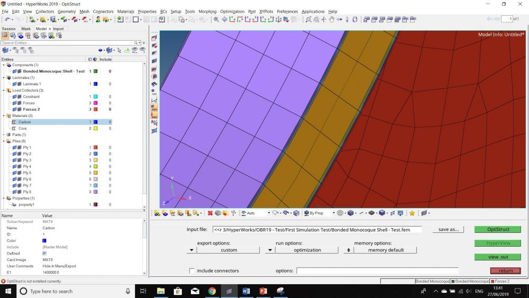Click the save as... button
Image resolution: width=529 pixels, height=298 pixels.
(x=449, y=230)
